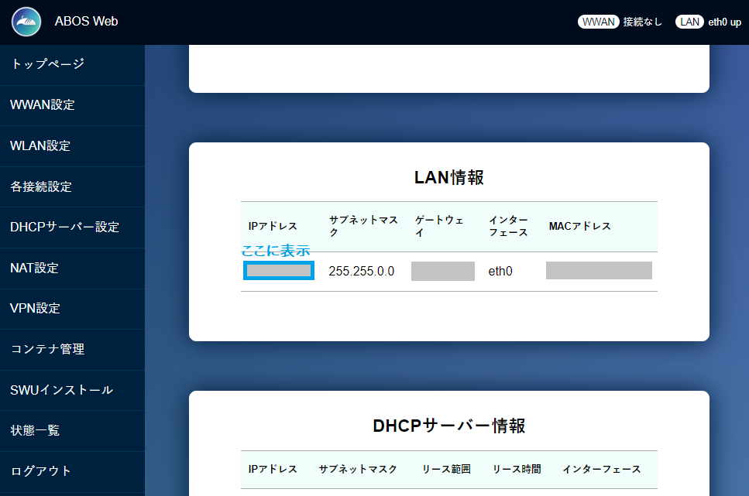This screenshot has width=749, height=496.
Task: Click LAN情報 IPアドレス column header
Action: (273, 226)
